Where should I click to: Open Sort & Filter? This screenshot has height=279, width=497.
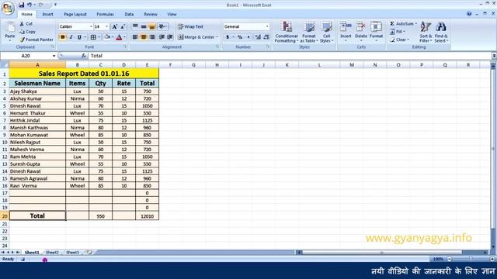pos(426,32)
